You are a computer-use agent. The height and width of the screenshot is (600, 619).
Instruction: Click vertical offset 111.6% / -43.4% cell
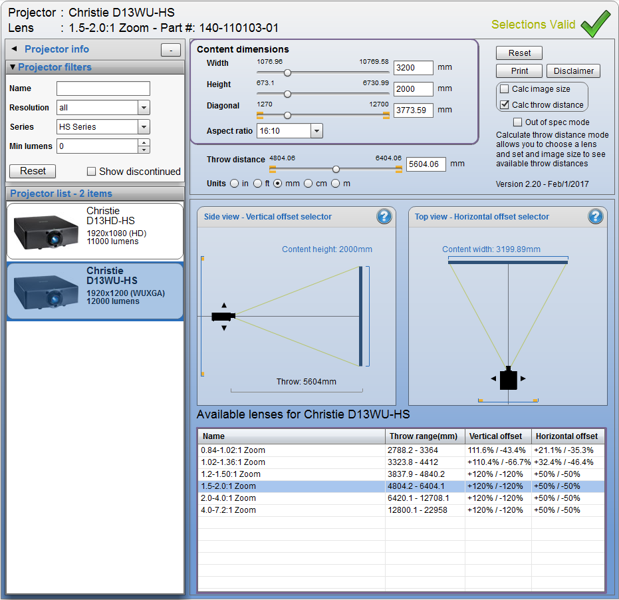click(497, 450)
